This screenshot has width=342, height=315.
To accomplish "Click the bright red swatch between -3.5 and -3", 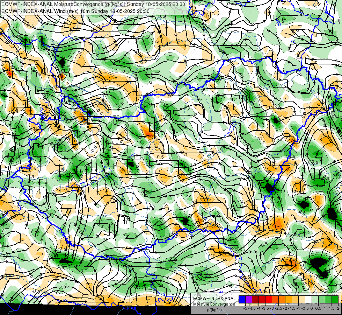I will 269,299.
